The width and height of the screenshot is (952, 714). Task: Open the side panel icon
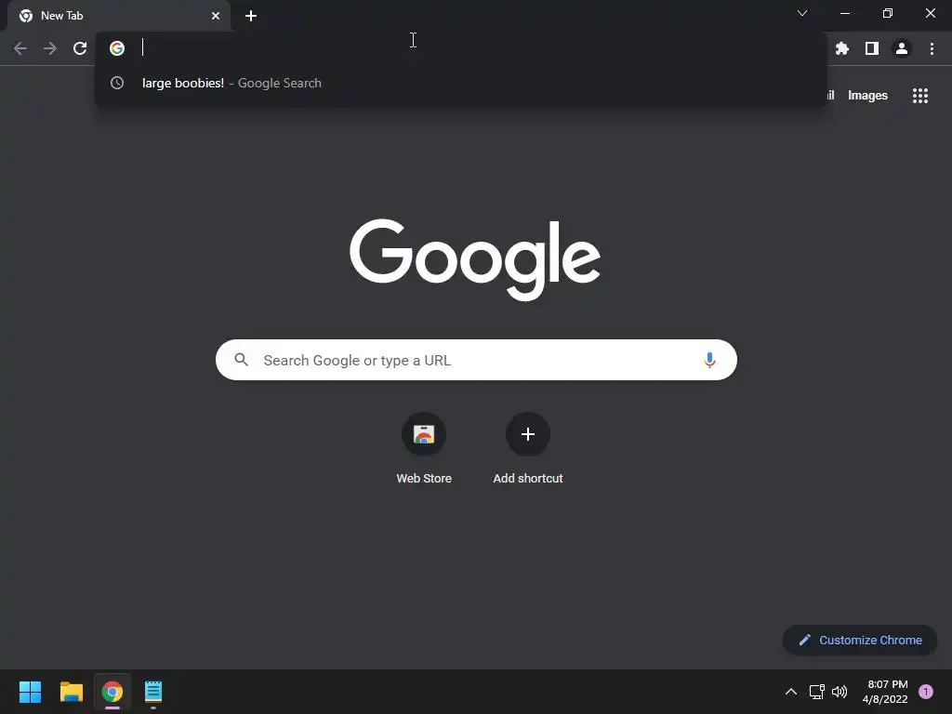[872, 48]
